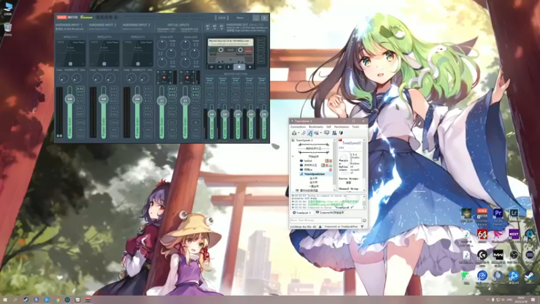Toggle A1 bus on Hardware Input 3
The width and height of the screenshot is (540, 304).
pos(148,89)
